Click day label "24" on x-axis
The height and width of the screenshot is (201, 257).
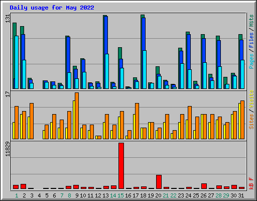pyautogui.click(x=188, y=195)
